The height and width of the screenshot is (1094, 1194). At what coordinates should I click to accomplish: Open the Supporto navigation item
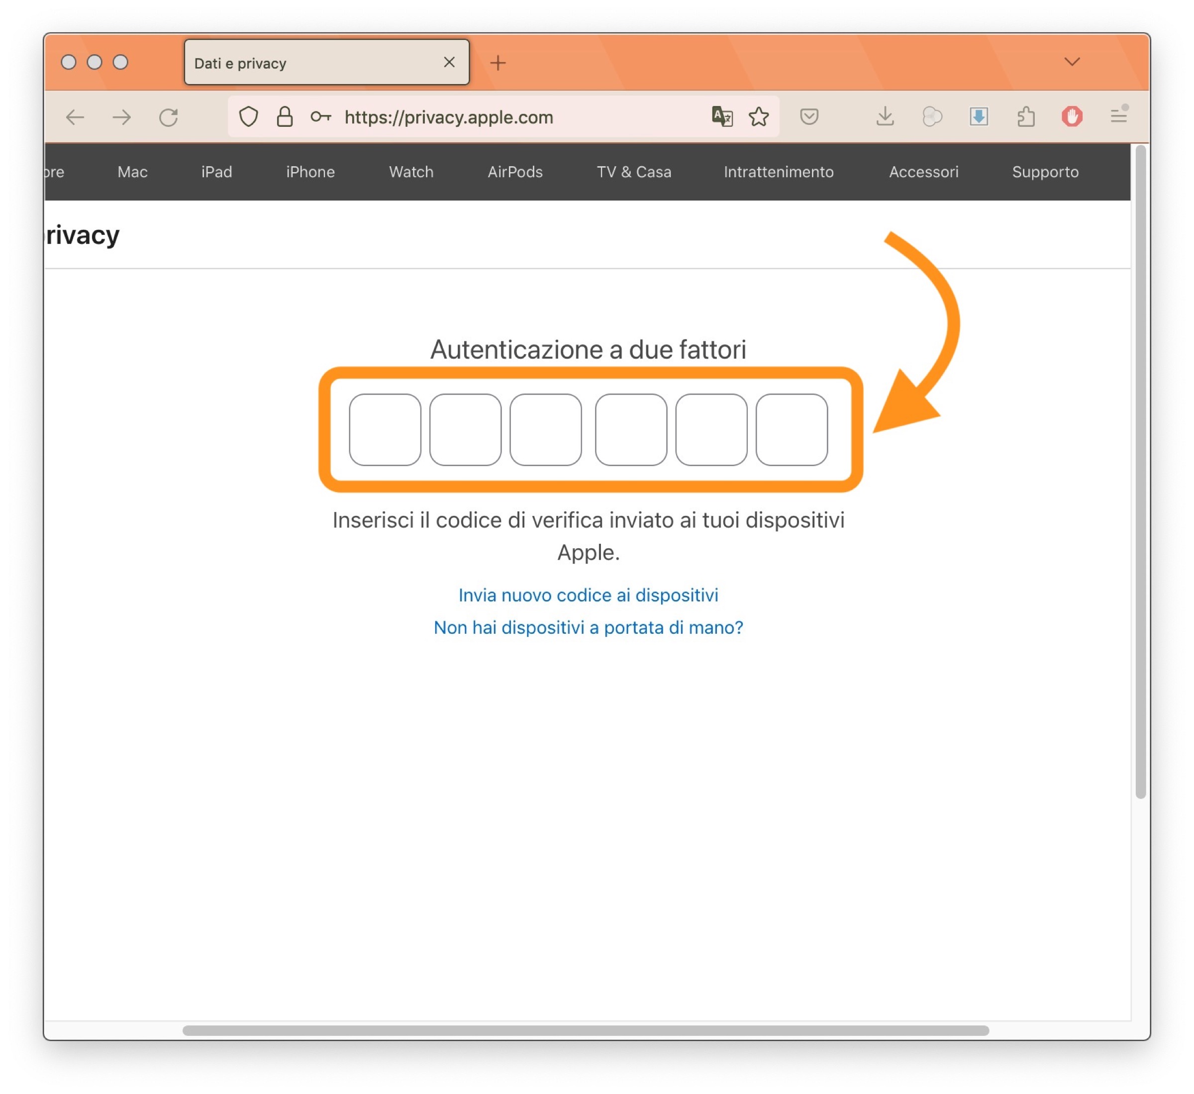[x=1045, y=172]
